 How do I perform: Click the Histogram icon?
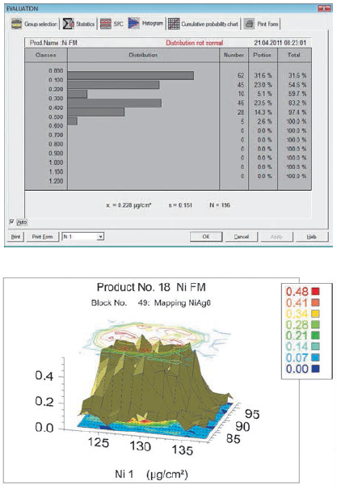(133, 23)
